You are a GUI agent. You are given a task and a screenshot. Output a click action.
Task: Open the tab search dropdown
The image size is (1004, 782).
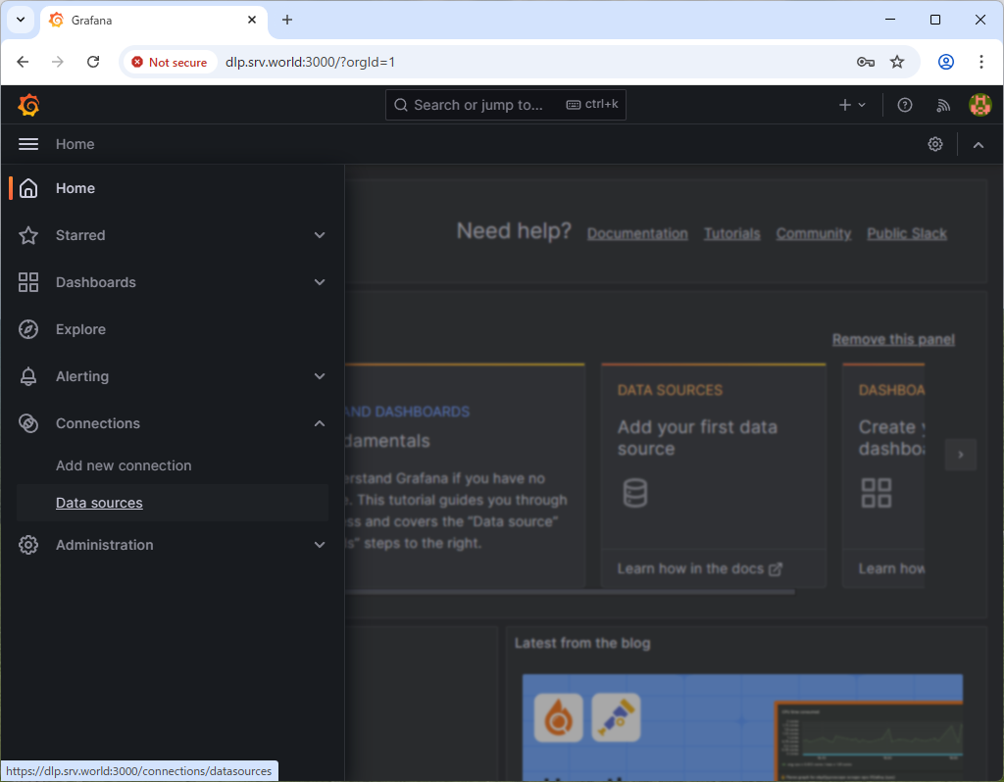(21, 20)
